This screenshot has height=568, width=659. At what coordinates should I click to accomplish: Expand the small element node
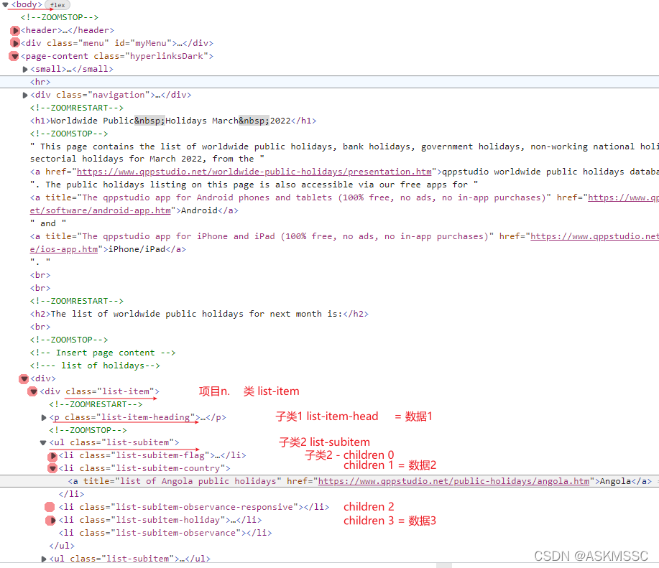(25, 69)
